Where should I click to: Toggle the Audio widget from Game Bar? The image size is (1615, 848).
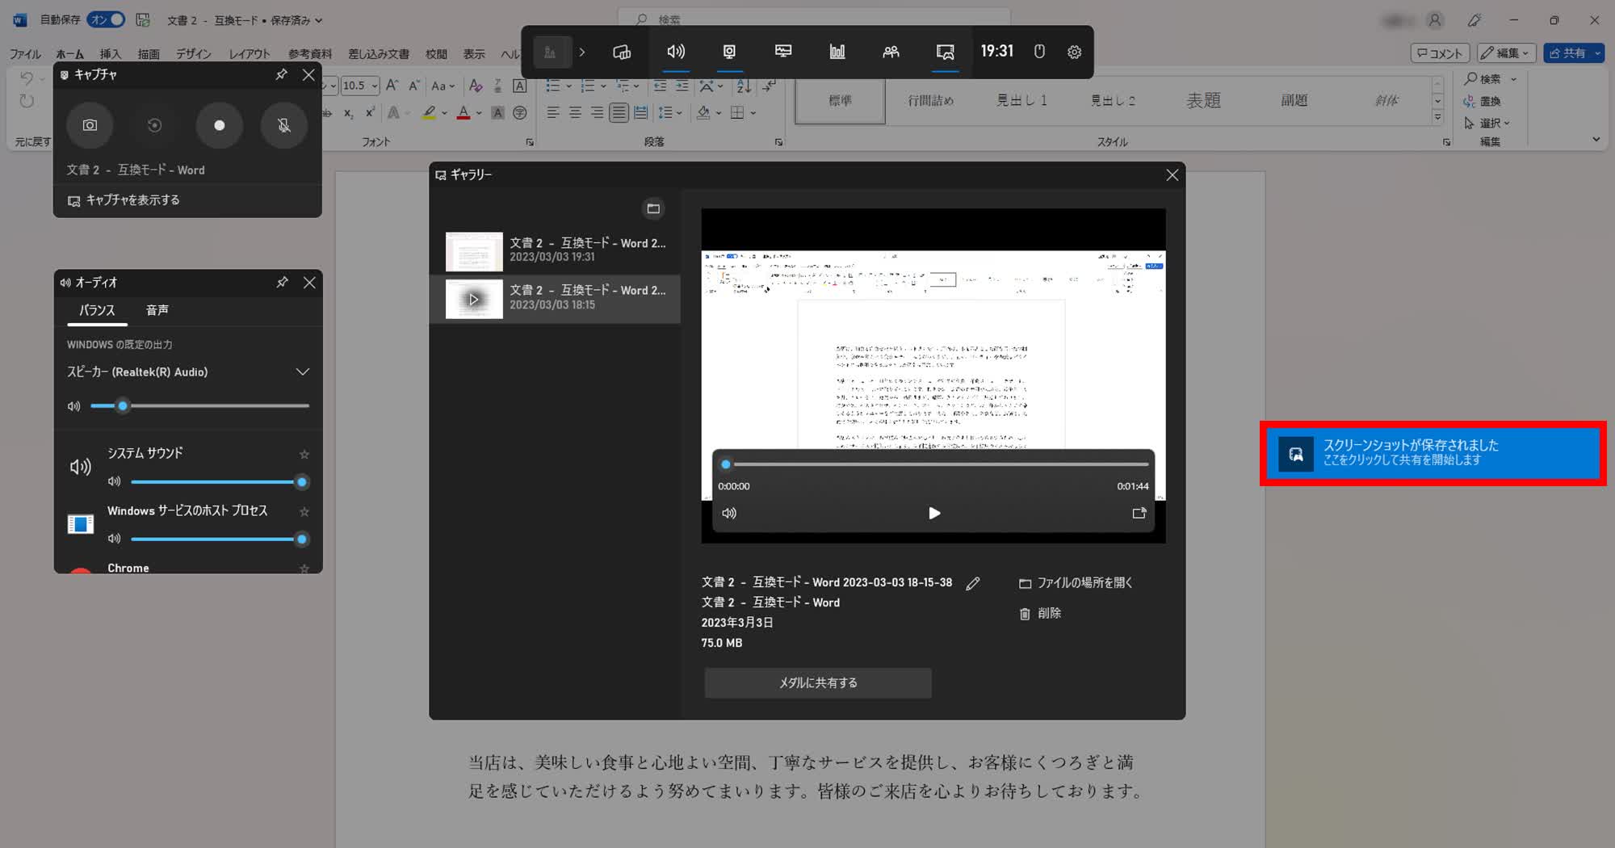[x=676, y=52]
